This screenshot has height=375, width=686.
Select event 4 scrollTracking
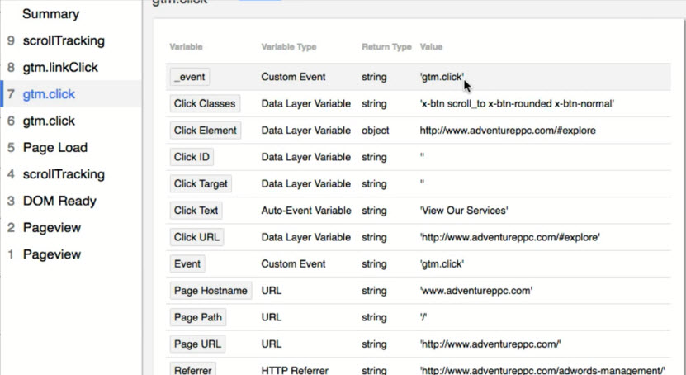(63, 174)
